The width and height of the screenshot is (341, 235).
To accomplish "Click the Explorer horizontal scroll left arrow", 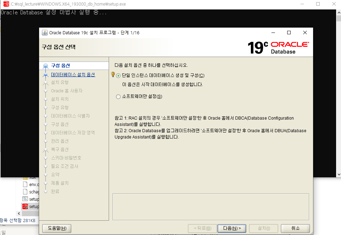I will (x=19, y=213).
